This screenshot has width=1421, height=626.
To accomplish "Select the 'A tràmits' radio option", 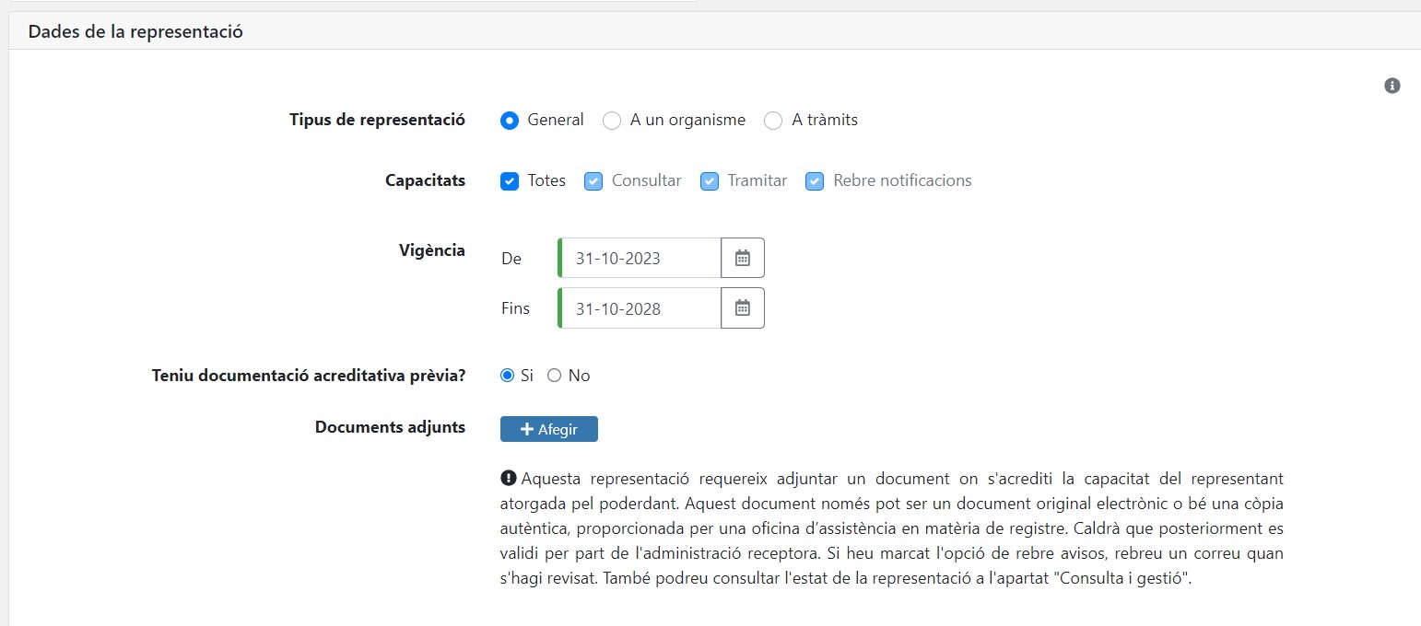I will (773, 121).
